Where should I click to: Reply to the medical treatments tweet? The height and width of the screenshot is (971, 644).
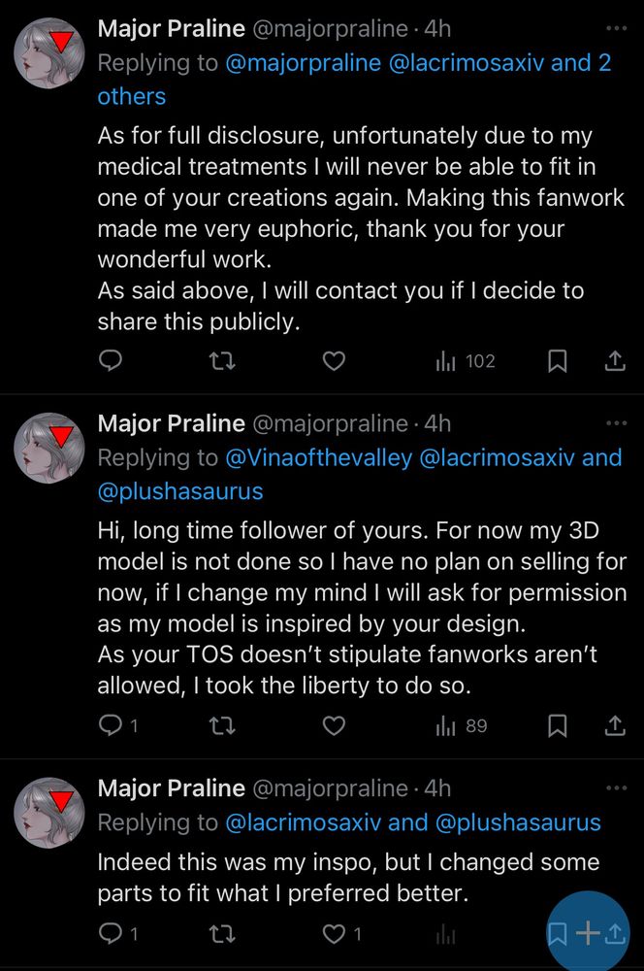pyautogui.click(x=112, y=361)
